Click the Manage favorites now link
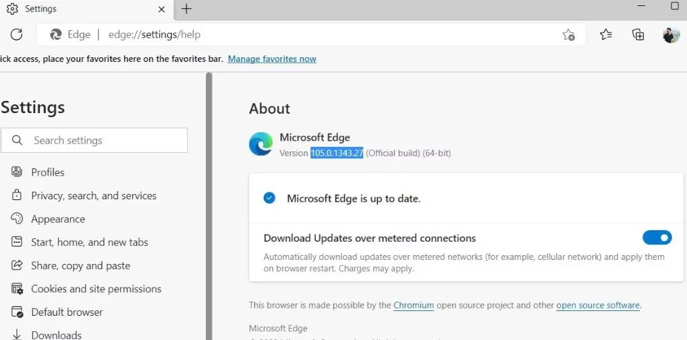The width and height of the screenshot is (687, 340). pyautogui.click(x=272, y=59)
